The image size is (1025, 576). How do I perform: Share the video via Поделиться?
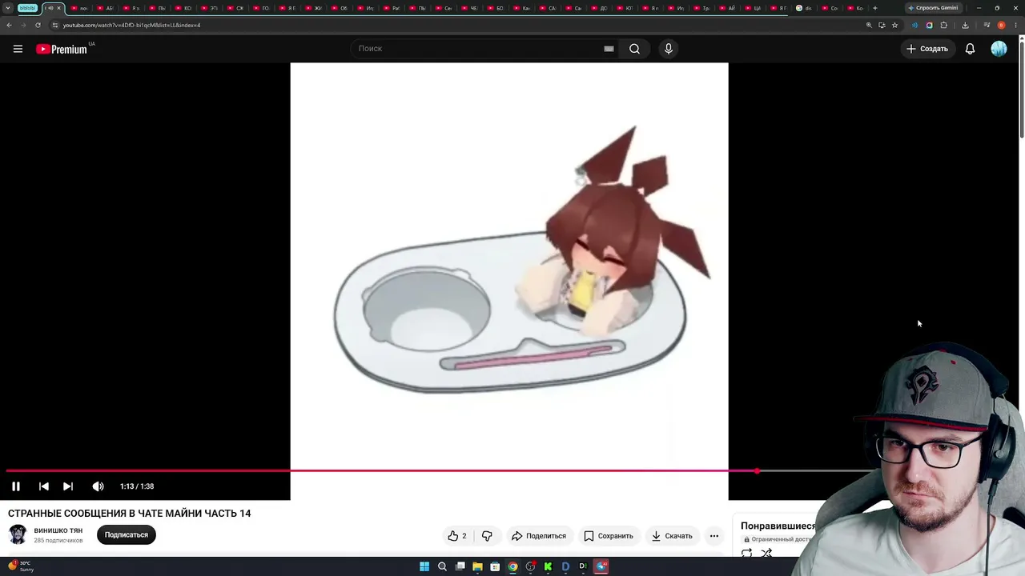pos(539,536)
